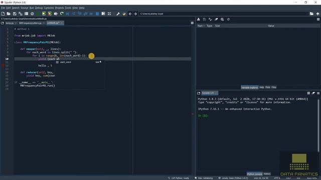Refresh the variable explorer
Image resolution: width=321 pixels, height=180 pixels.
(x=228, y=19)
